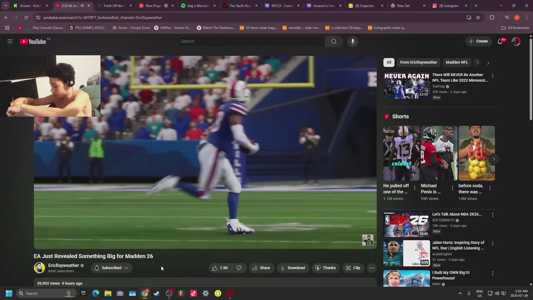The height and width of the screenshot is (300, 533).
Task: Open the PS3_GAMES_AITUS bookmark
Action: 87,28
